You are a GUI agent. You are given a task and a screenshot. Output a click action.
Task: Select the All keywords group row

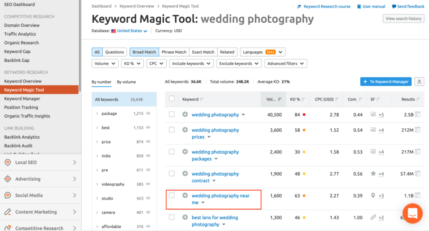coord(124,99)
